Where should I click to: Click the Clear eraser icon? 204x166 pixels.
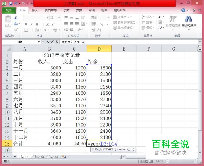pyautogui.click(x=160, y=28)
